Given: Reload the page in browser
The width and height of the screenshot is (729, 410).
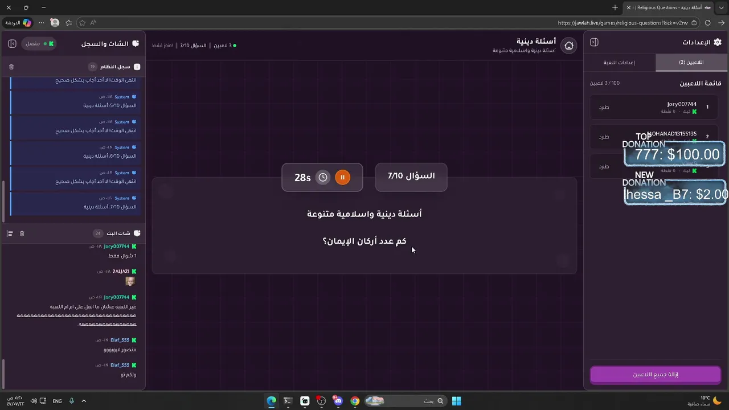Looking at the screenshot, I should (707, 23).
